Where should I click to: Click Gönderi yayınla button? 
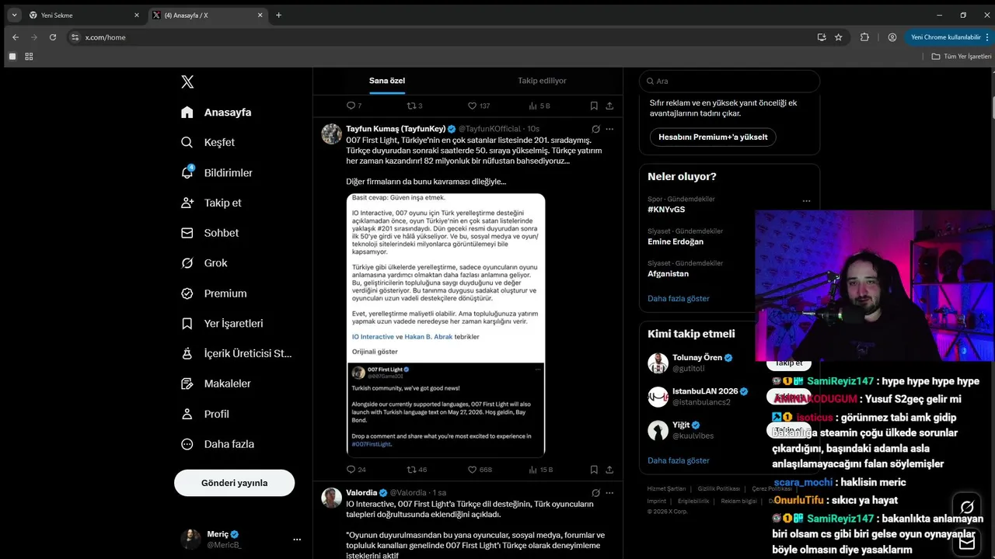234,483
